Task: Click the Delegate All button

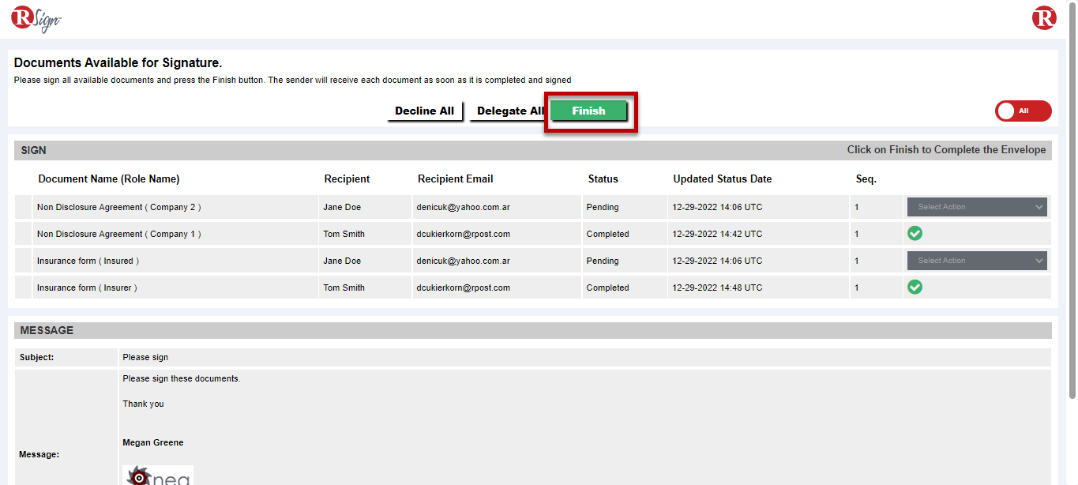Action: point(509,111)
